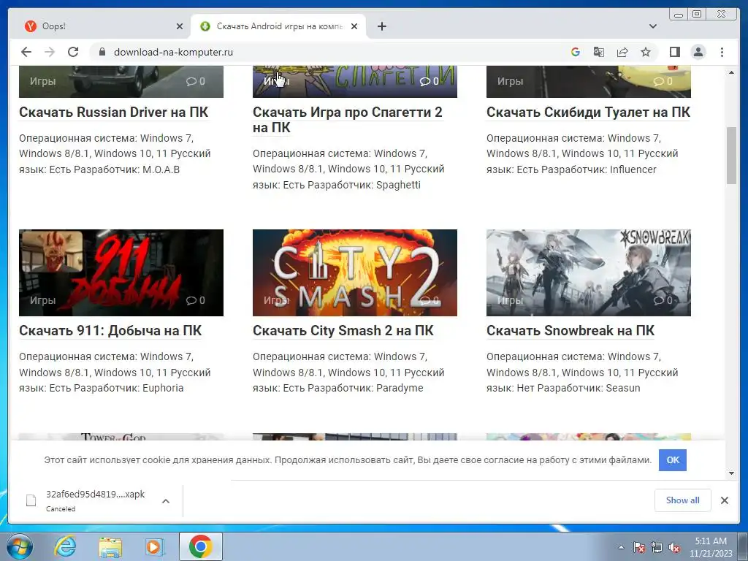This screenshot has width=748, height=561.
Task: Click the Скибиди Туалет game thumbnail
Action: tap(589, 81)
